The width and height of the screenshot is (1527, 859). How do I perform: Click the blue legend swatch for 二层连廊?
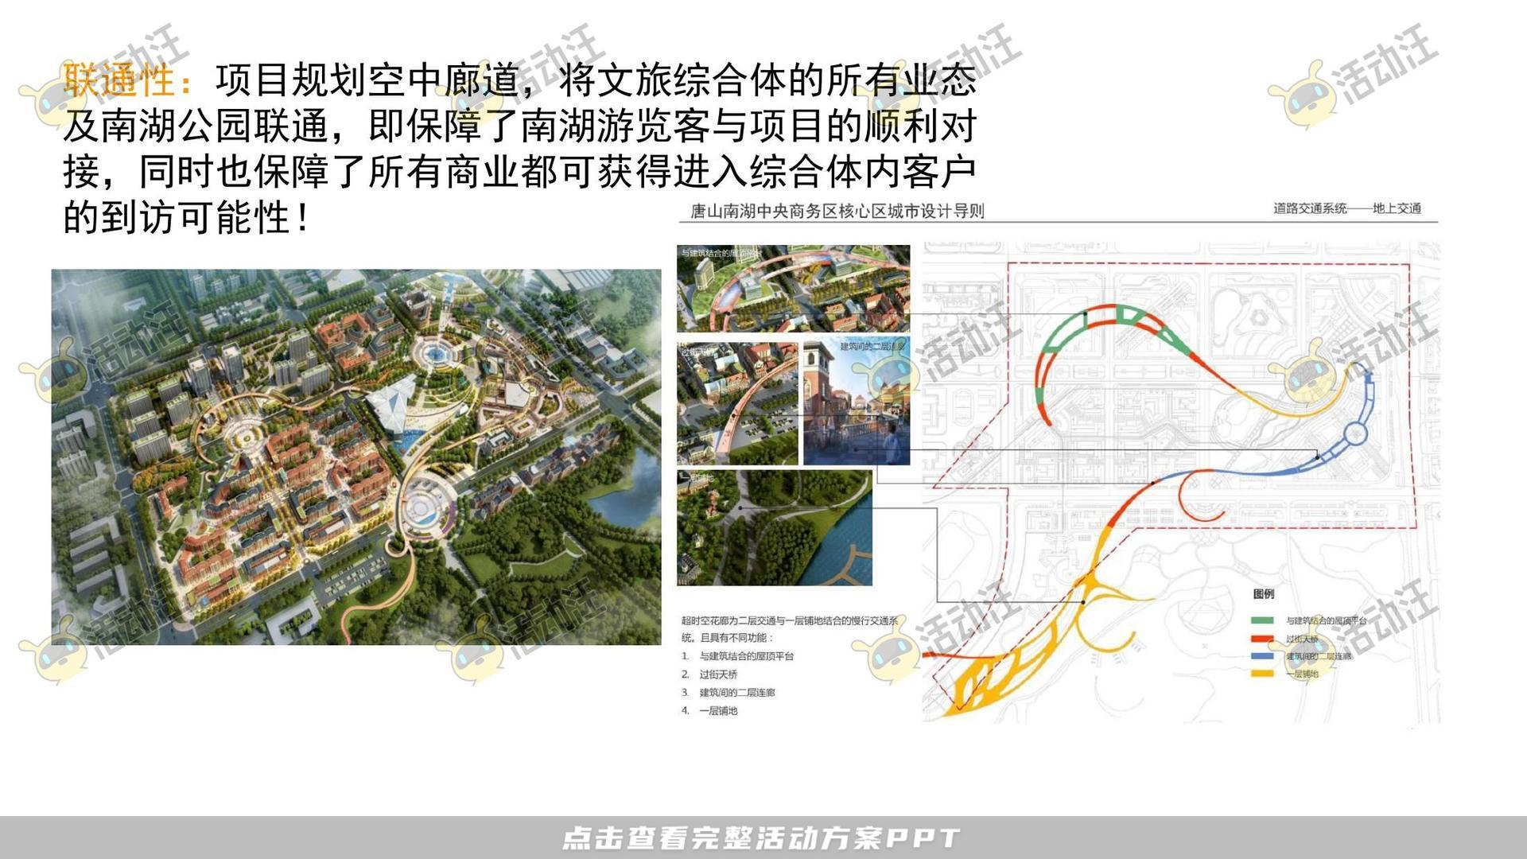click(1262, 656)
